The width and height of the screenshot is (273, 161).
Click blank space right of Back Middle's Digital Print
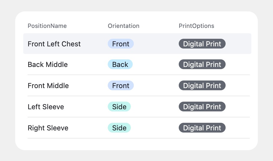[x=238, y=64]
